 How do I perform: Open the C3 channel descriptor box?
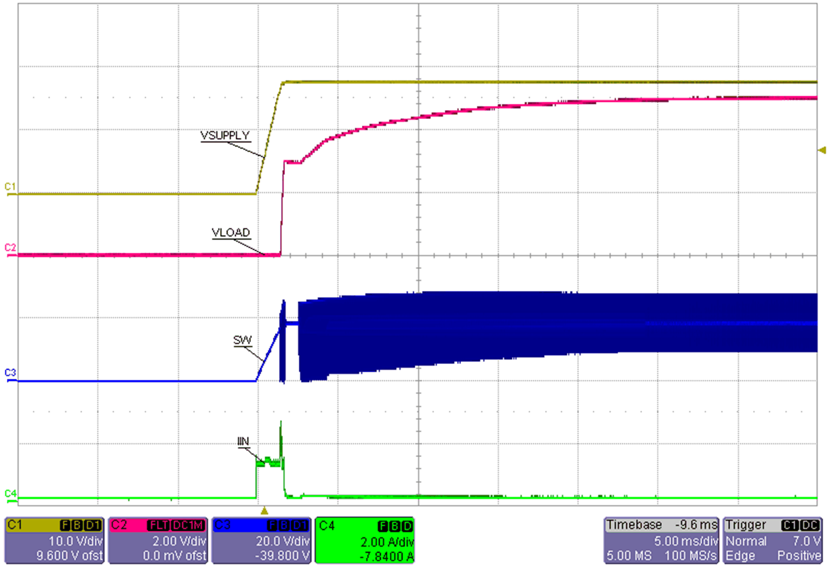[261, 540]
